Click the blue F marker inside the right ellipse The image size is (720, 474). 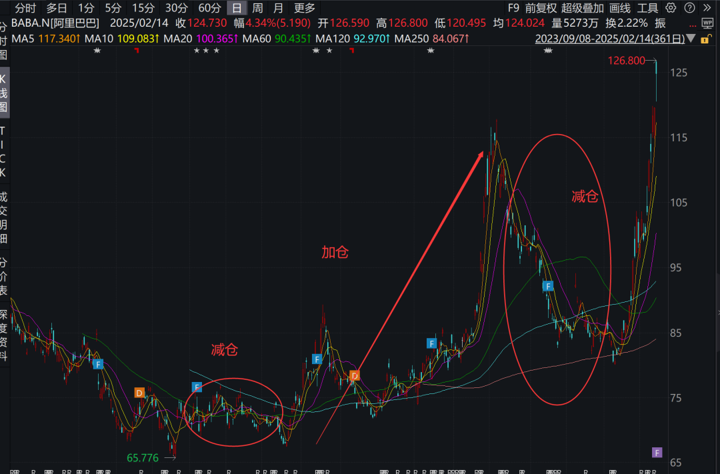tap(548, 286)
